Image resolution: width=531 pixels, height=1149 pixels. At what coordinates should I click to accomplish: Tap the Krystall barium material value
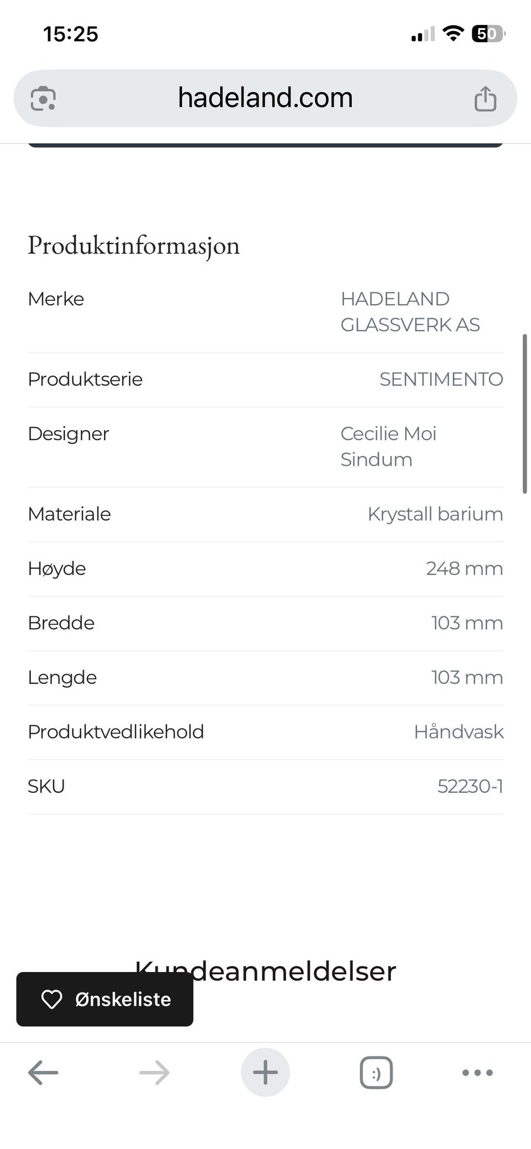(x=435, y=514)
